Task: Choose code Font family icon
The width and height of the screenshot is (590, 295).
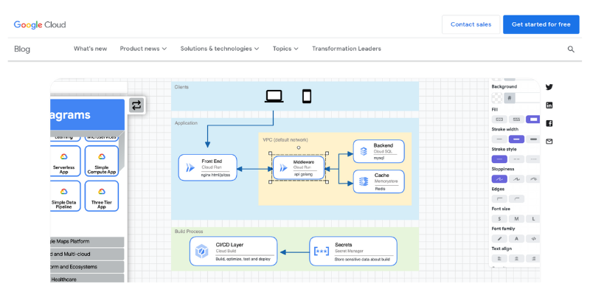Action: click(532, 238)
